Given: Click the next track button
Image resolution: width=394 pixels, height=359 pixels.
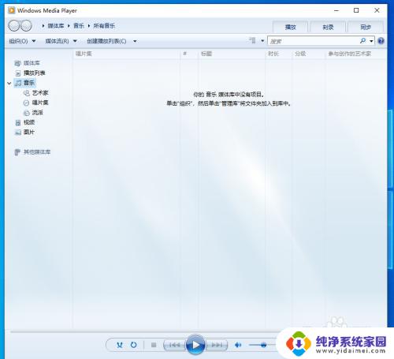Looking at the screenshot, I should click(217, 345).
